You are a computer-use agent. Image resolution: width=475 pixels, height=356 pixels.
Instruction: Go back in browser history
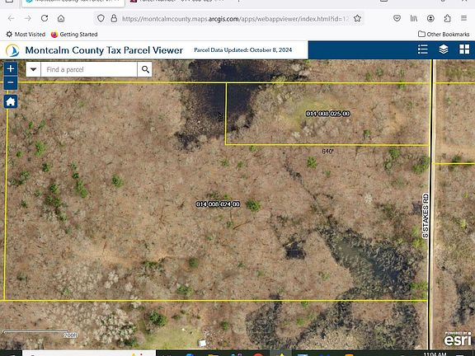pyautogui.click(x=12, y=18)
